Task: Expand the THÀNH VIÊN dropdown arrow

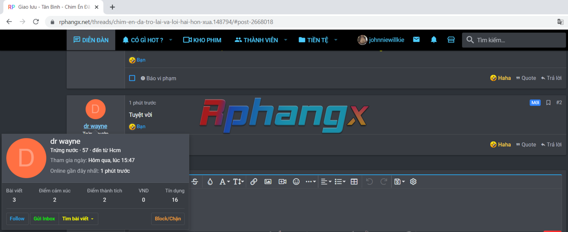Action: (x=285, y=40)
